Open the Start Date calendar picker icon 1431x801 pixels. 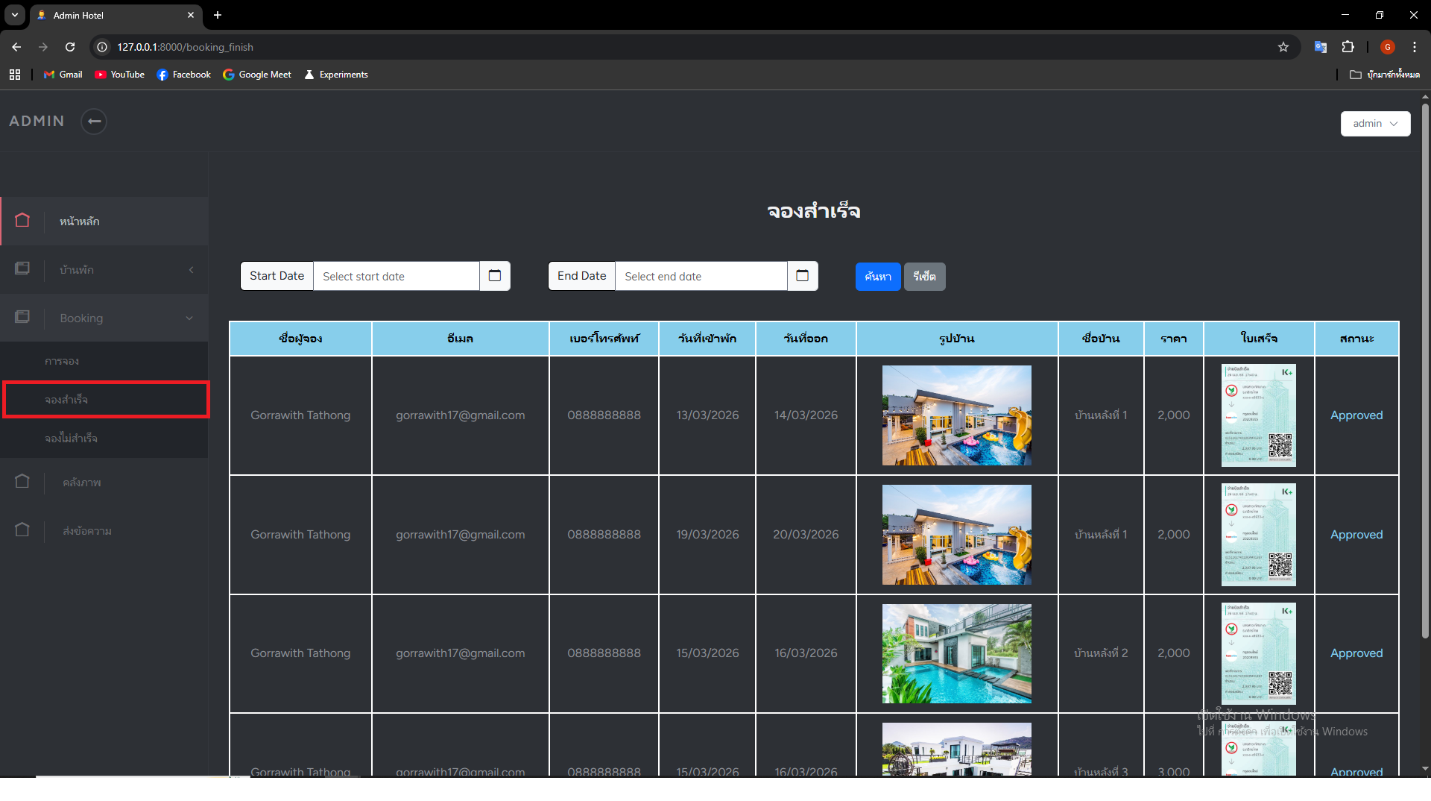point(495,276)
